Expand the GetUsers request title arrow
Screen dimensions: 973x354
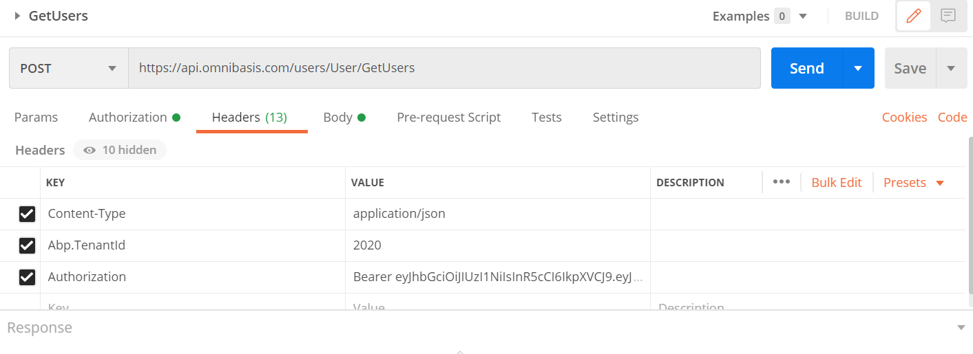coord(18,16)
